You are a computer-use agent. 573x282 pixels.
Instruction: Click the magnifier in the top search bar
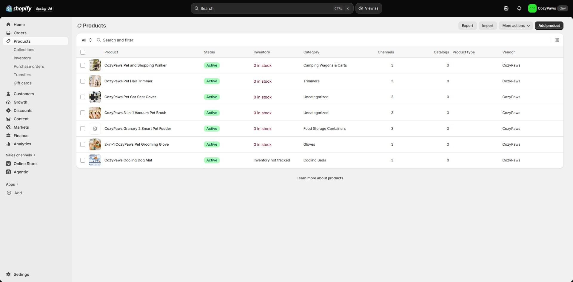(197, 8)
